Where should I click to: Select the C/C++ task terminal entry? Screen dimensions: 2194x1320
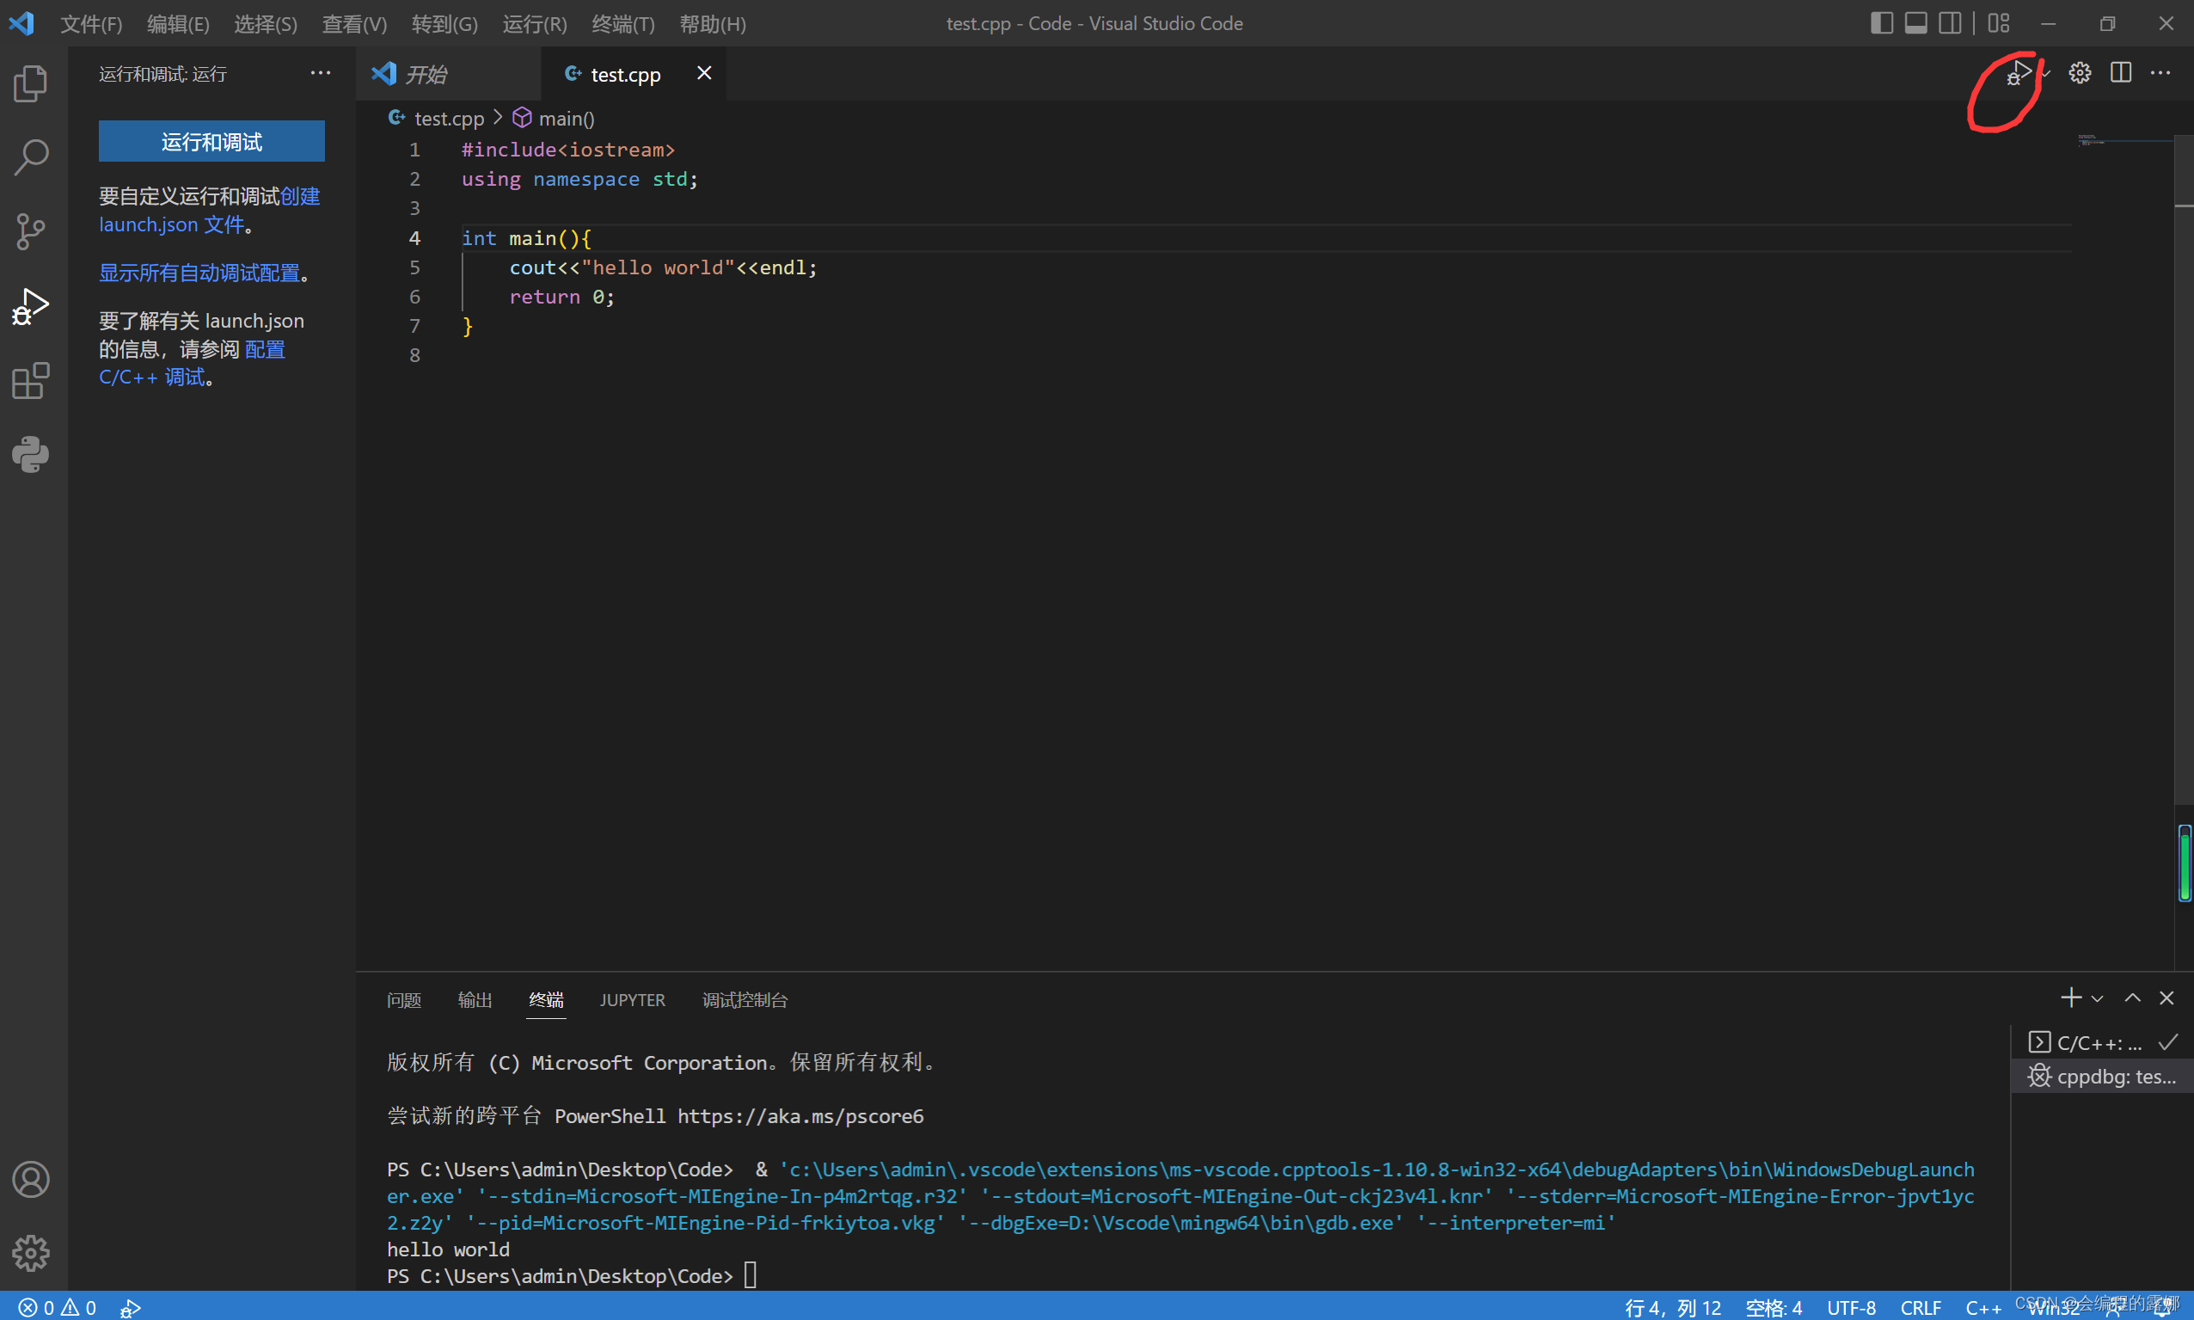tap(2101, 1042)
